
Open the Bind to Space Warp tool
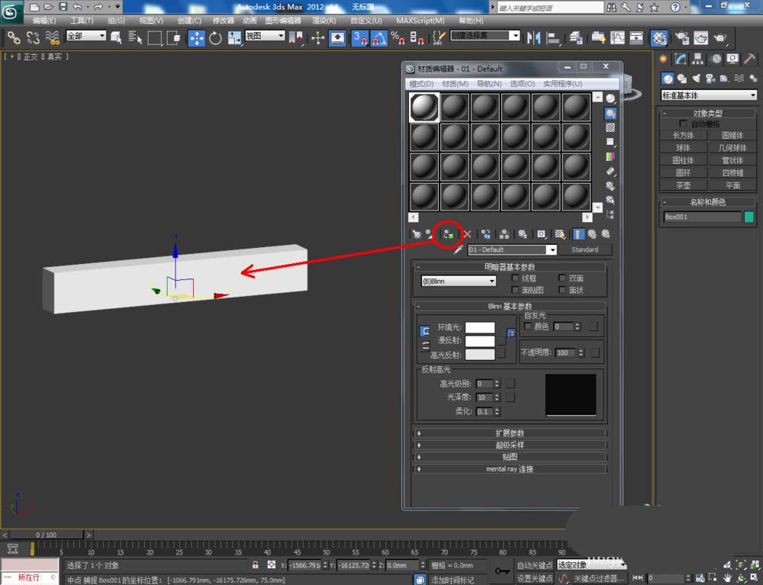53,38
